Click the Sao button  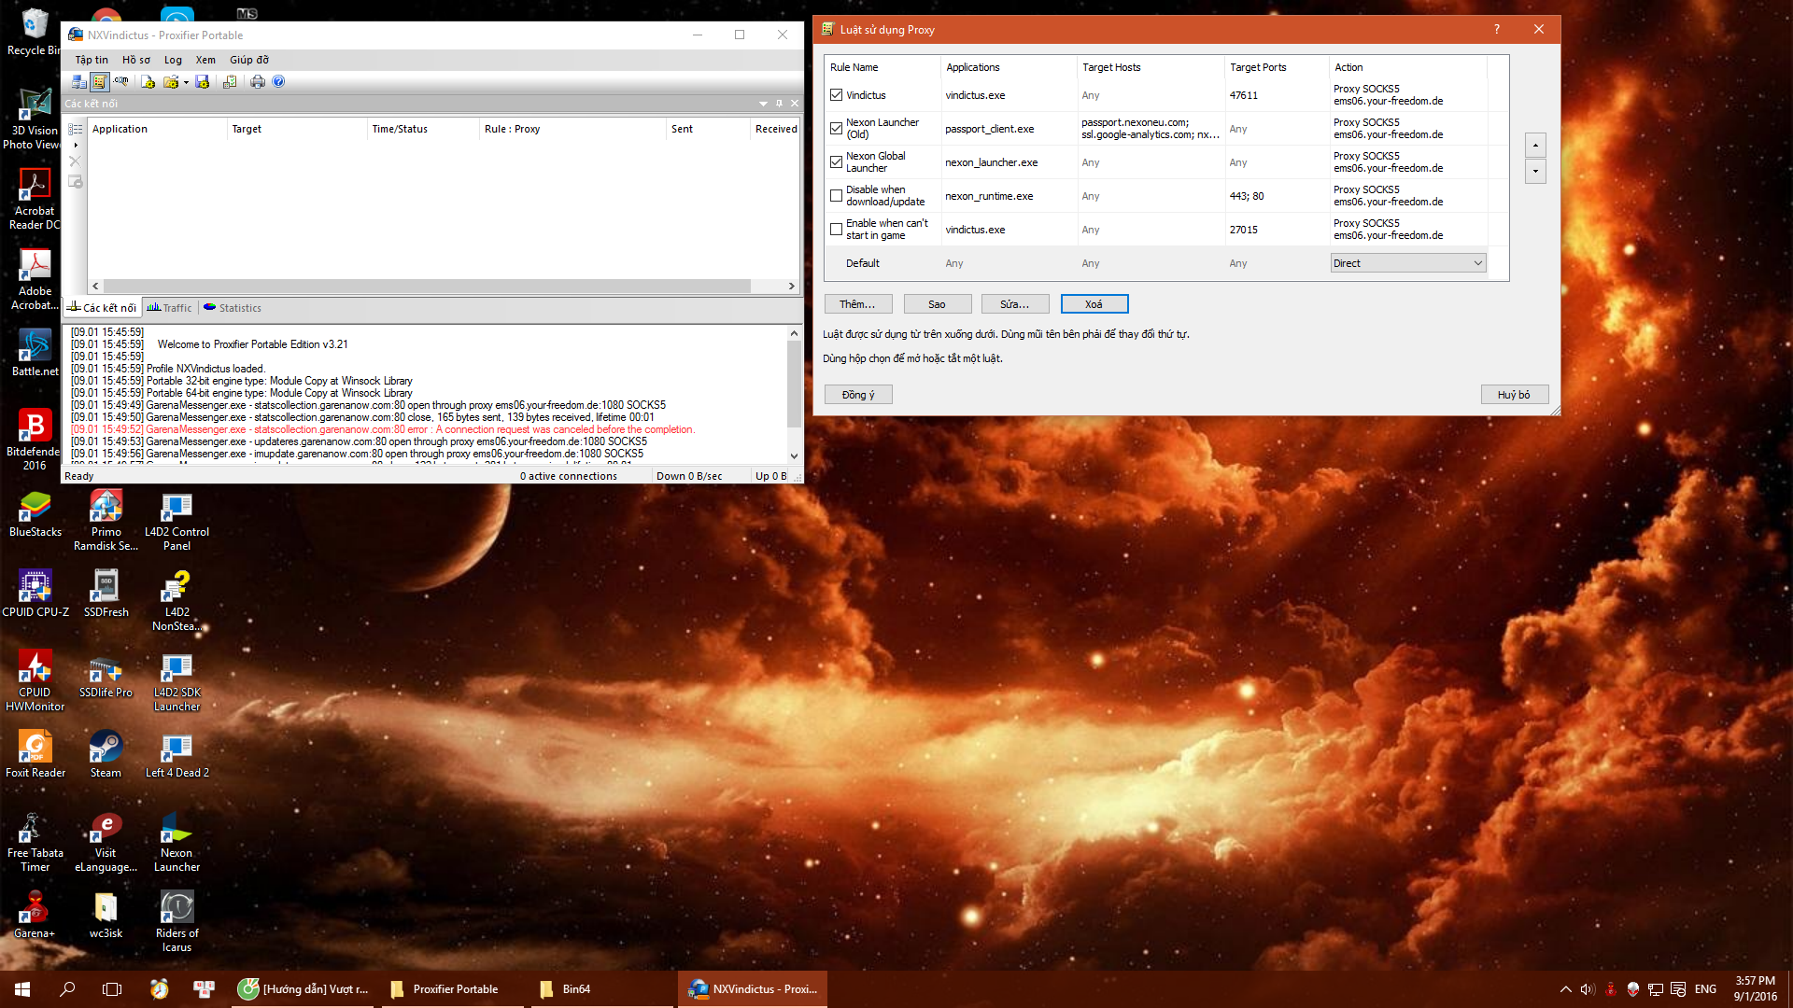[x=937, y=304]
